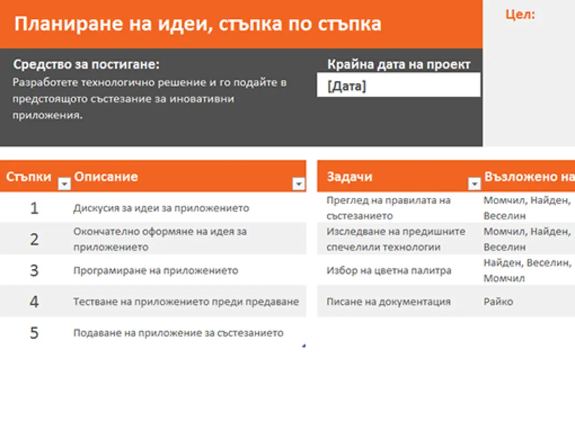
Task: Select 'Найден, Веселин, Момчил' assignee cell
Action: [x=527, y=270]
